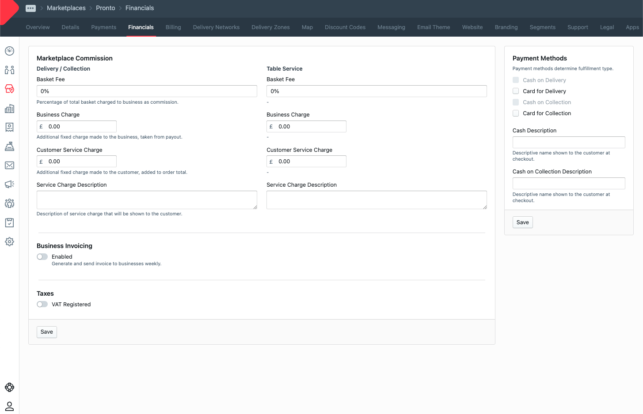Open the megaphone campaigns icon in sidebar
Image resolution: width=643 pixels, height=414 pixels.
(9, 184)
